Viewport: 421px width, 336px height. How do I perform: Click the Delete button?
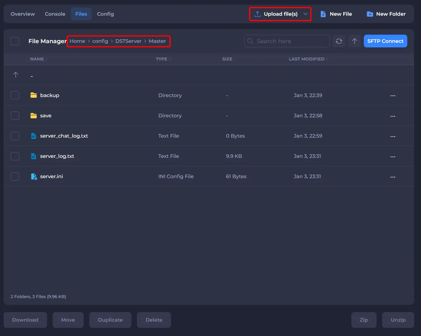click(x=154, y=320)
